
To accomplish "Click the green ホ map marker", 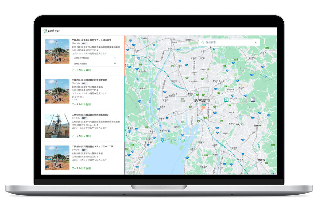I will point(226,99).
